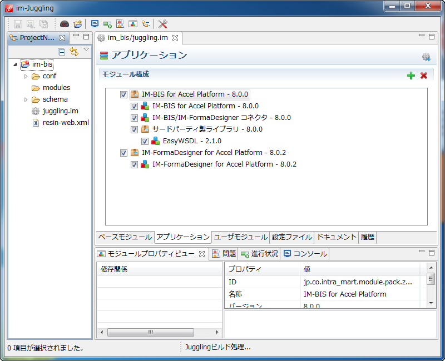Click the gear icon at top right of editor
The width and height of the screenshot is (445, 361).
(x=426, y=57)
